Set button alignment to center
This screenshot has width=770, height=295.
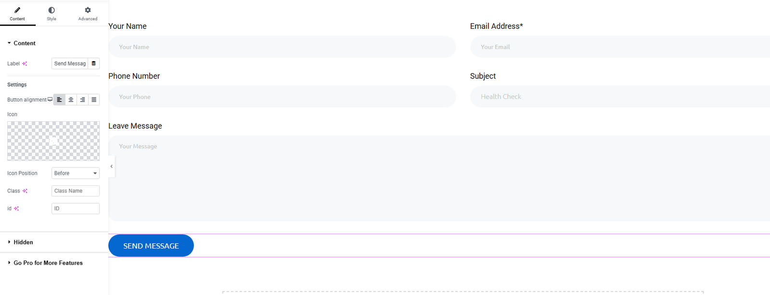[x=71, y=100]
